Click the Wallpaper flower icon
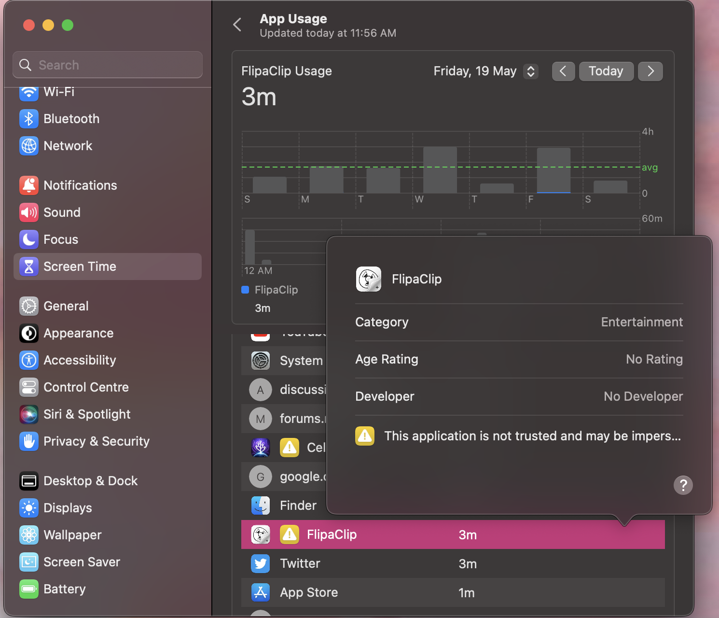 (x=29, y=535)
